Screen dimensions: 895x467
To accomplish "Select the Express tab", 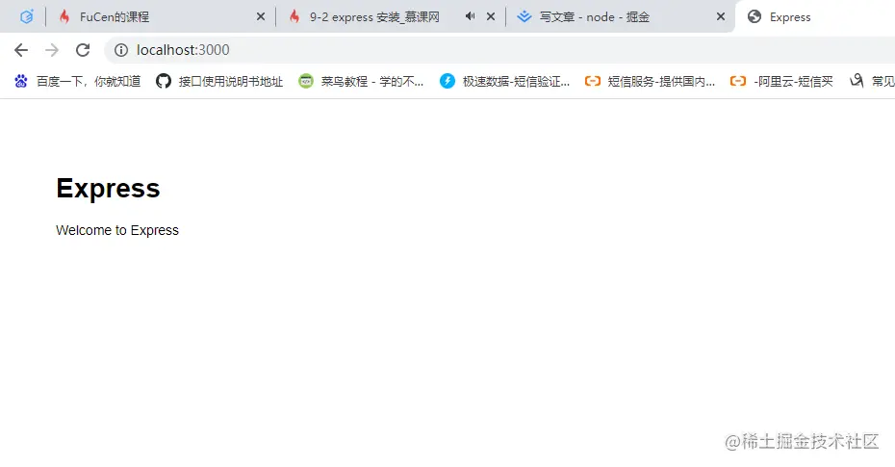I will [x=816, y=16].
